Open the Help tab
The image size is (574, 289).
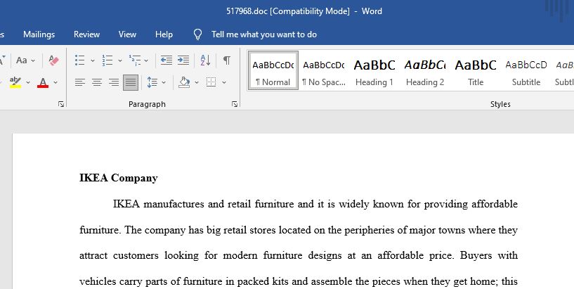(x=164, y=34)
